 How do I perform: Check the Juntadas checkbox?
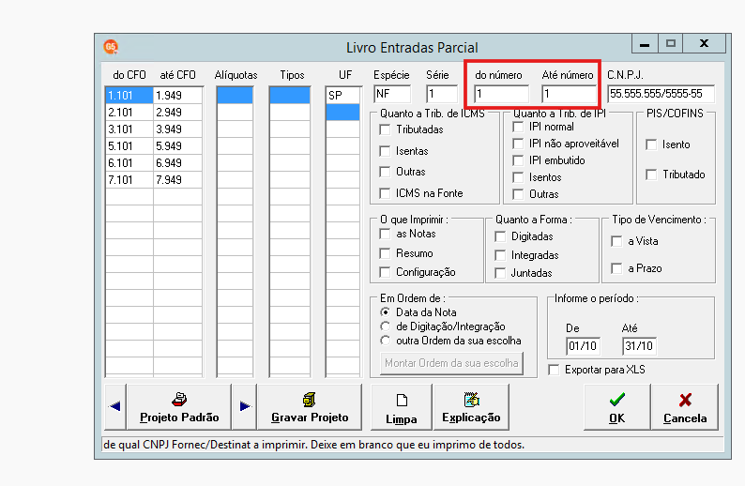click(x=500, y=273)
